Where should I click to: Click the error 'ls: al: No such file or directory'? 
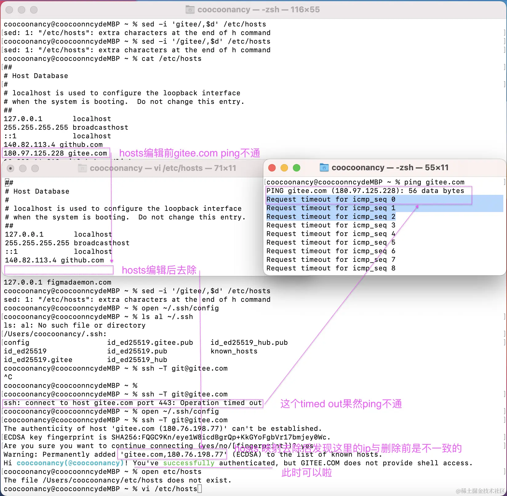tap(75, 325)
